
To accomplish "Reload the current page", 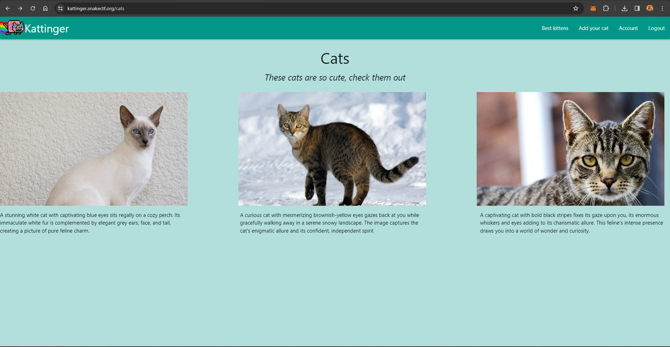I will 33,8.
